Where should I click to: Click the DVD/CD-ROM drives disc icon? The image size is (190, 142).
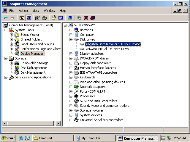point(76,58)
